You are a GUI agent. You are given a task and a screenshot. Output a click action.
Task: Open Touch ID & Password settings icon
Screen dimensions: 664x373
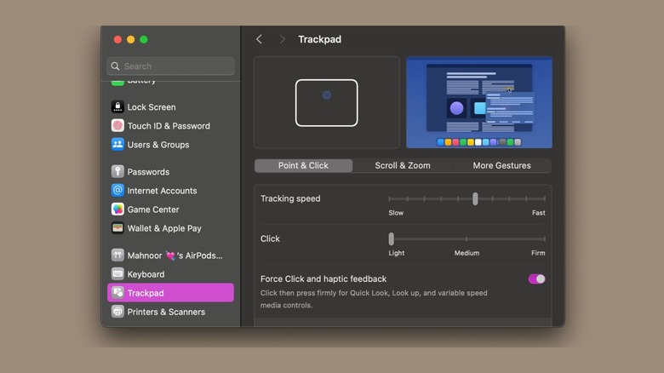pyautogui.click(x=117, y=126)
